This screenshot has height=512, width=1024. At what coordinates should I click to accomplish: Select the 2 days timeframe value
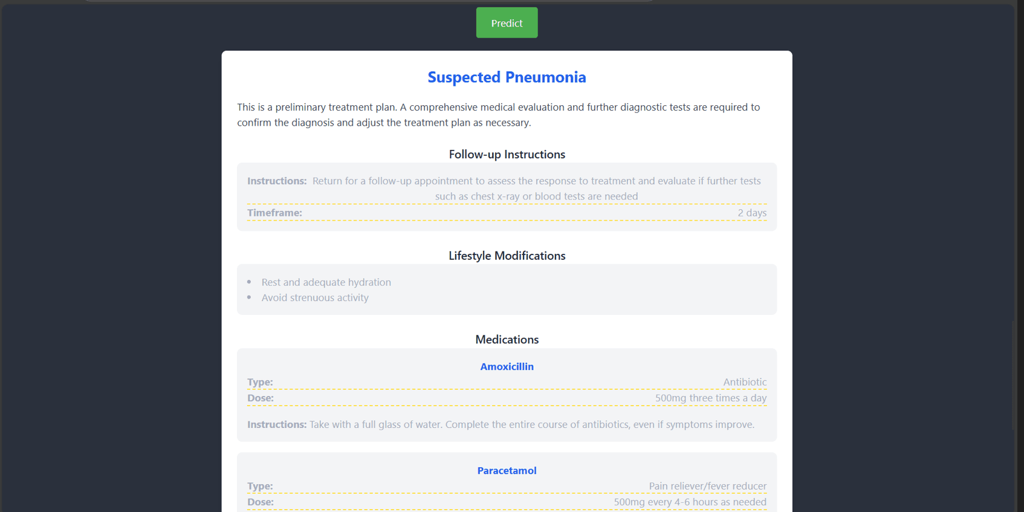click(752, 213)
